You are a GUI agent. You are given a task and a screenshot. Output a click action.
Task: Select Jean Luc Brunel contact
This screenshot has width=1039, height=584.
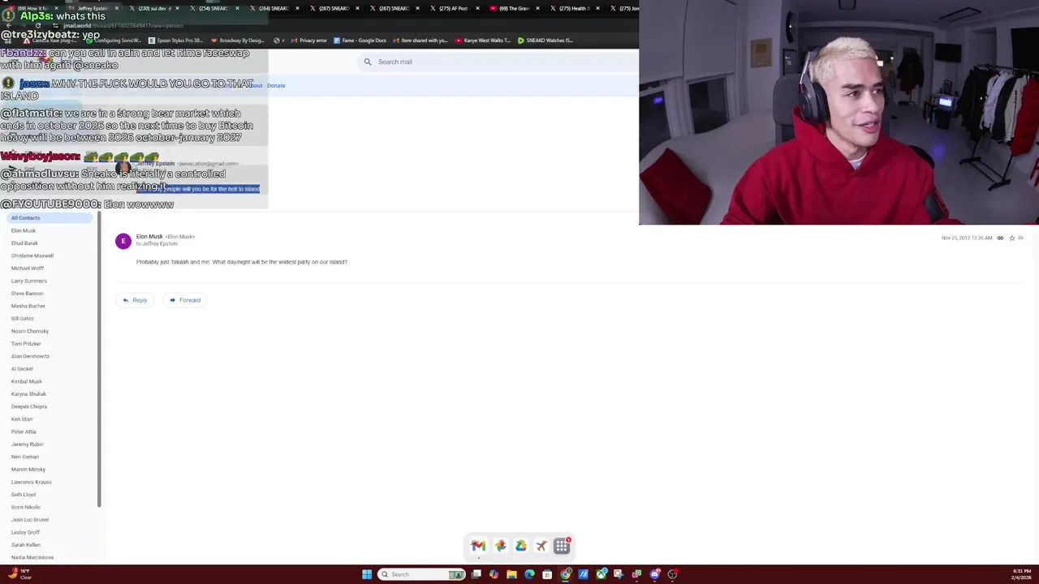30,520
